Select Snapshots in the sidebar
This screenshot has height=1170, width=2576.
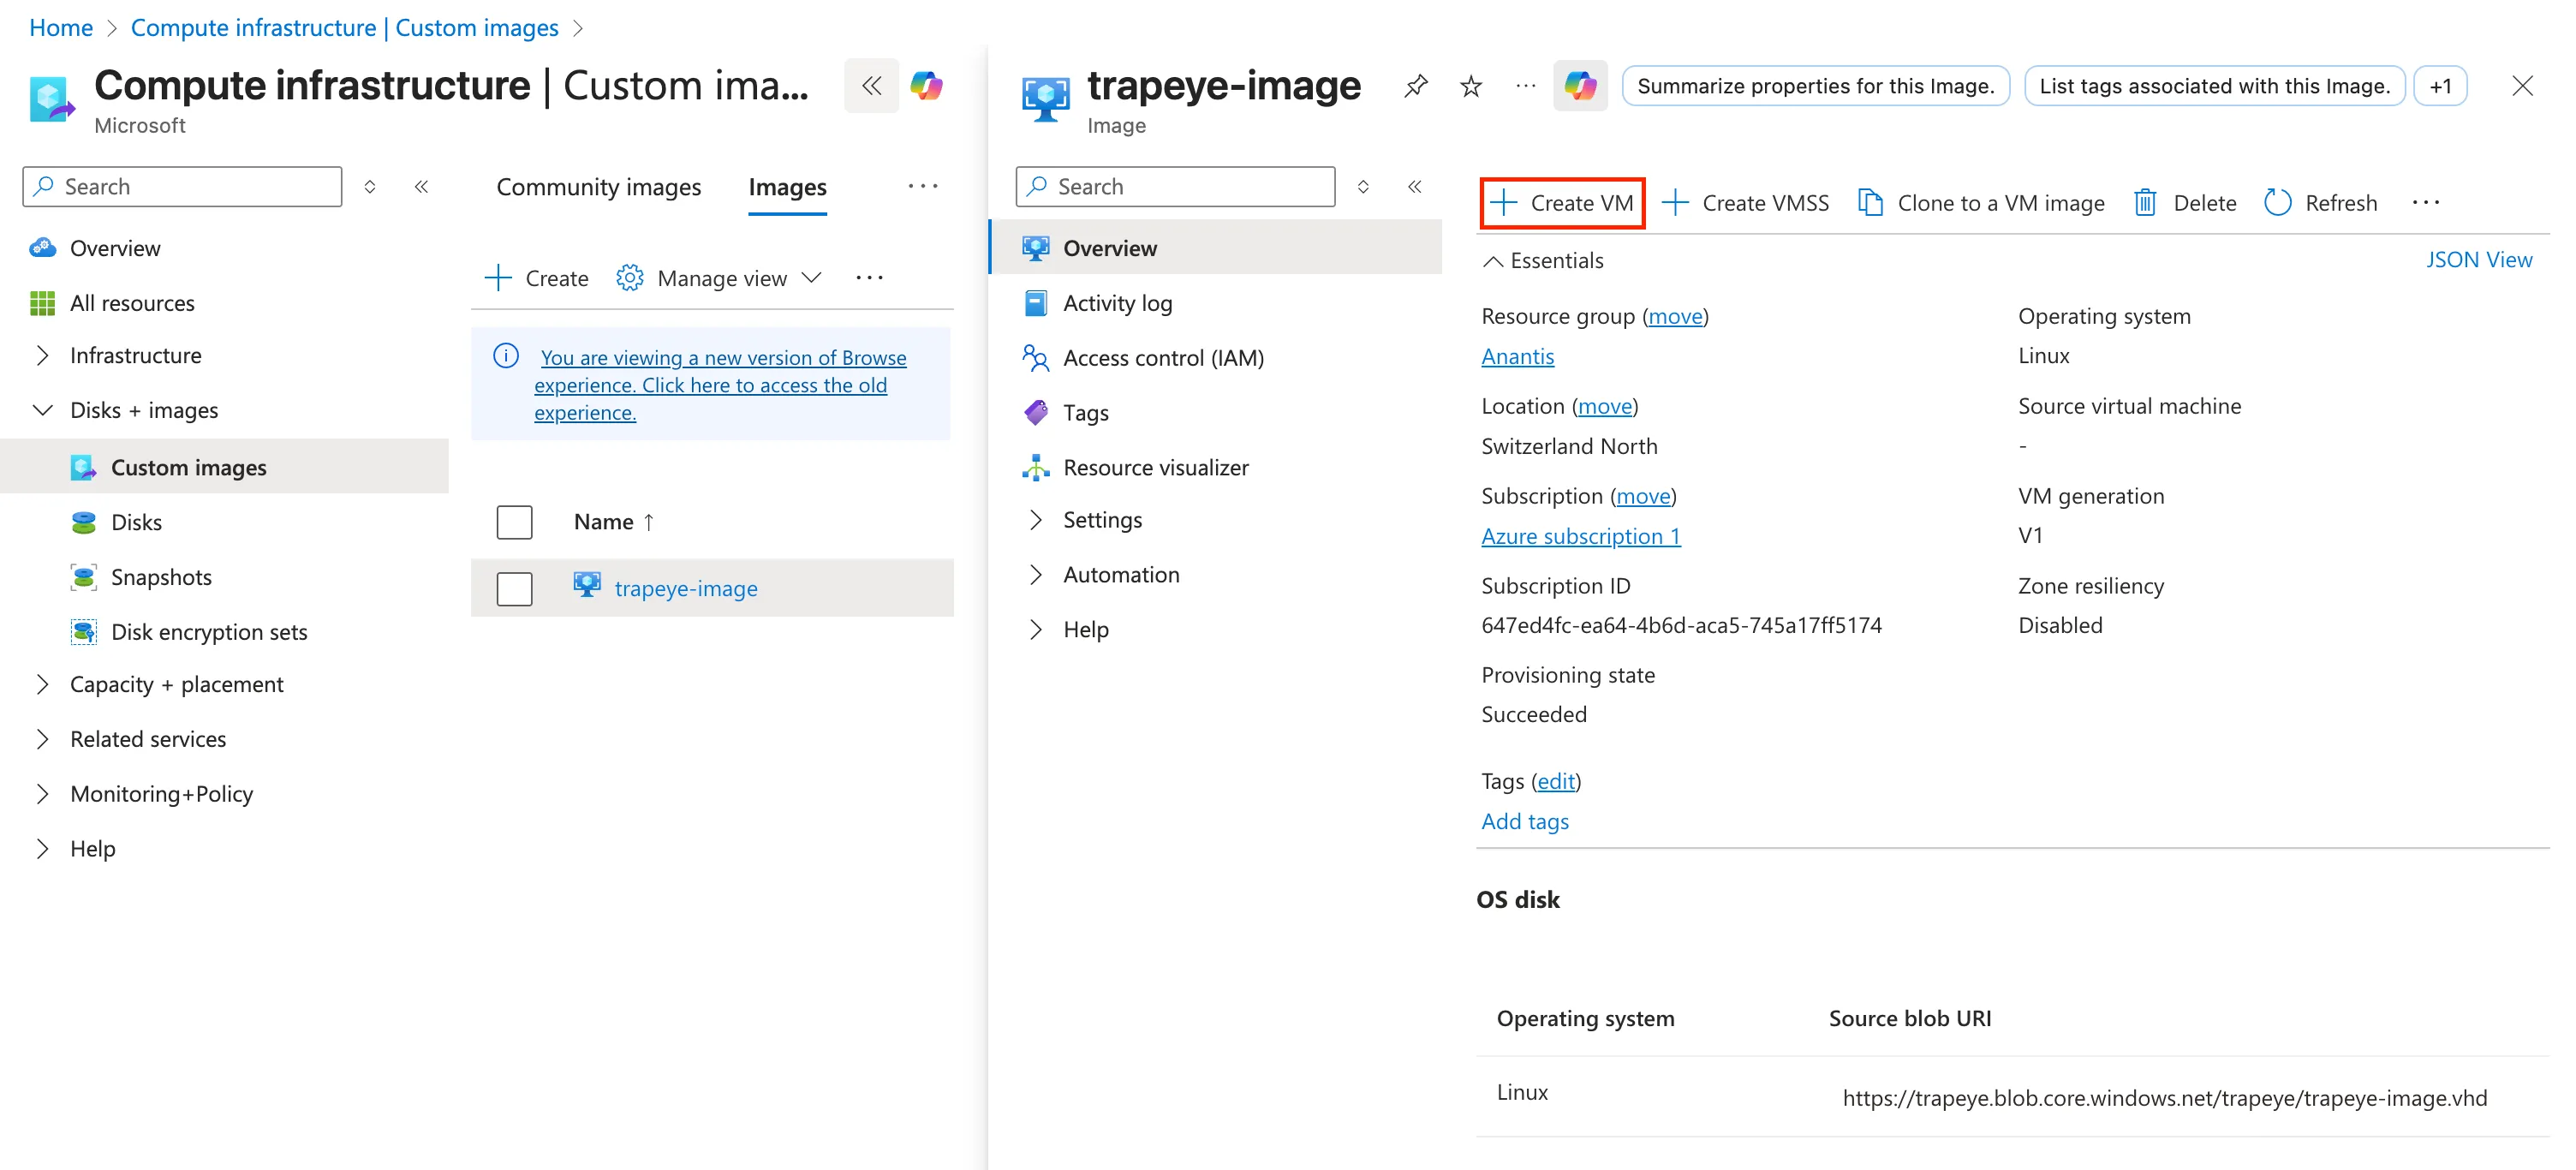point(160,577)
